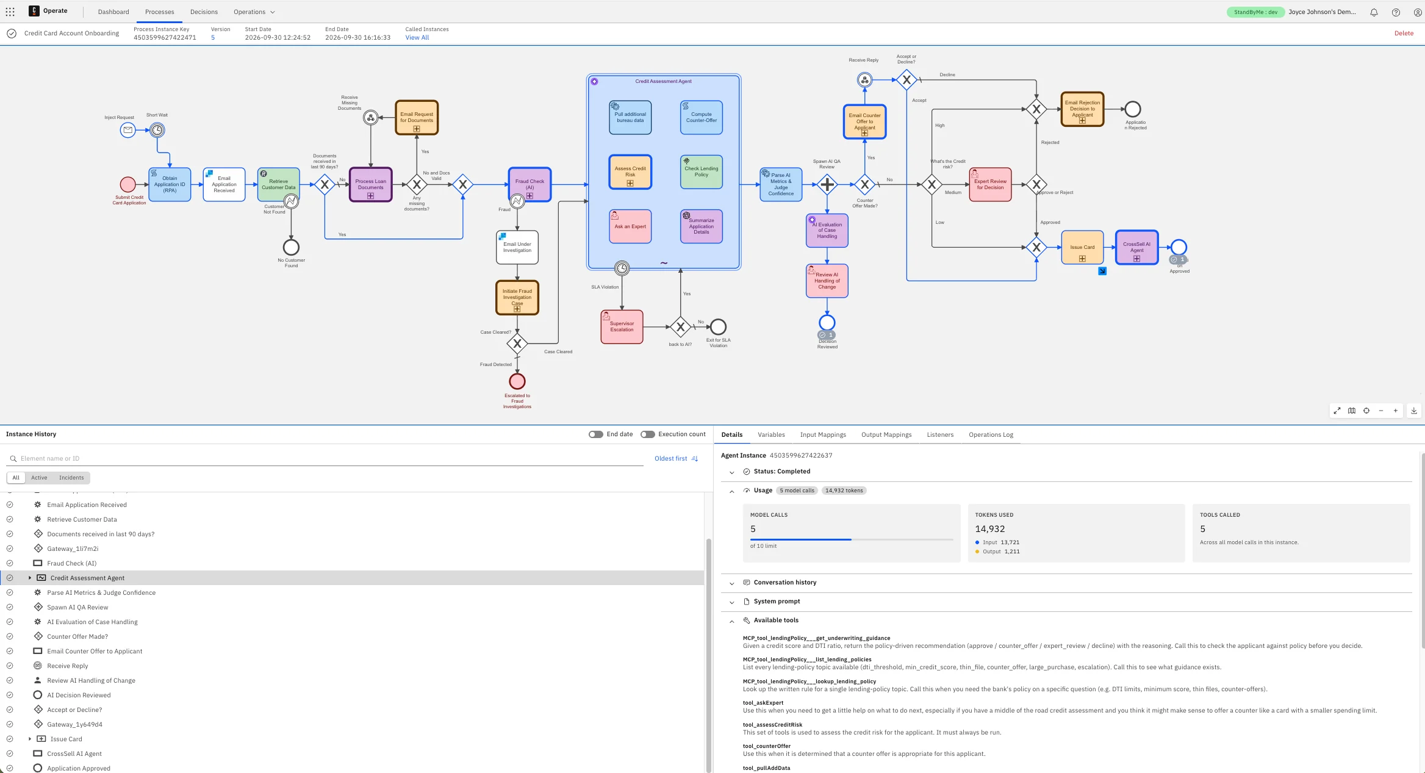Viewport: 1425px width, 773px height.
Task: Click the Process Loan Documents task
Action: click(x=370, y=184)
